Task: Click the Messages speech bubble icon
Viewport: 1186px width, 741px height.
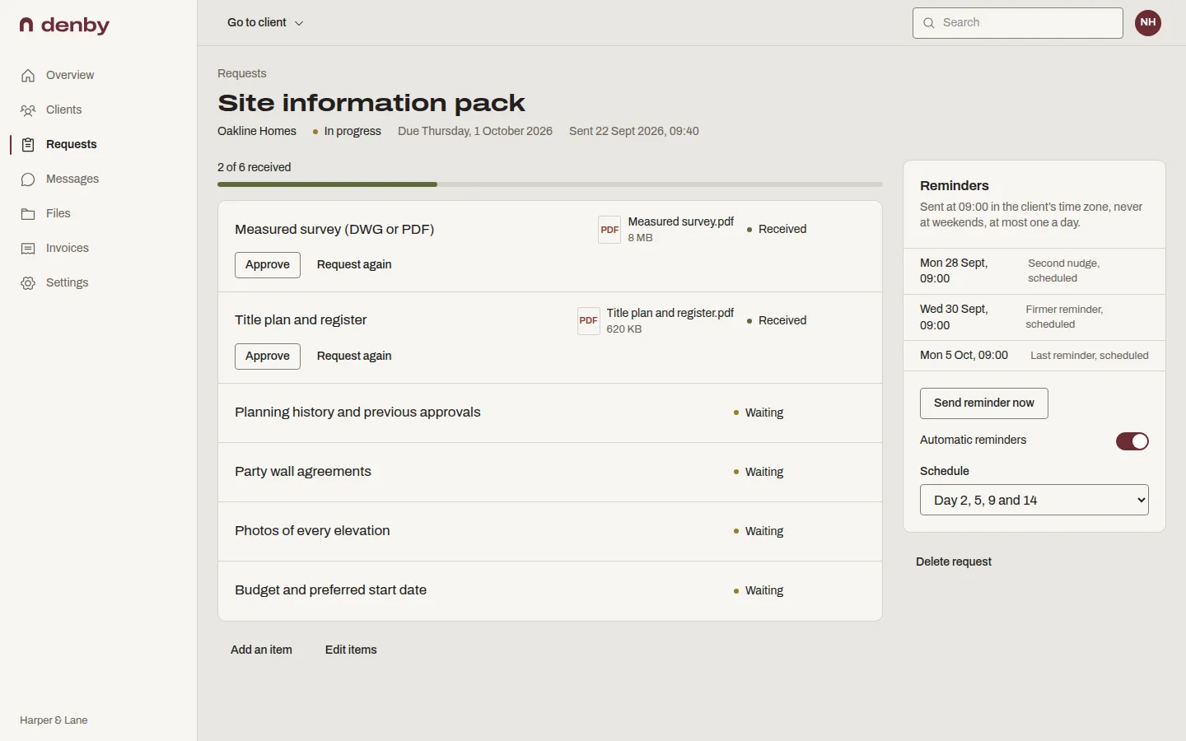Action: (28, 179)
